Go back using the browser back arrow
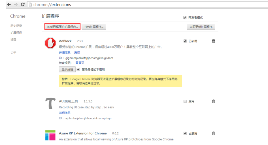 9,5
